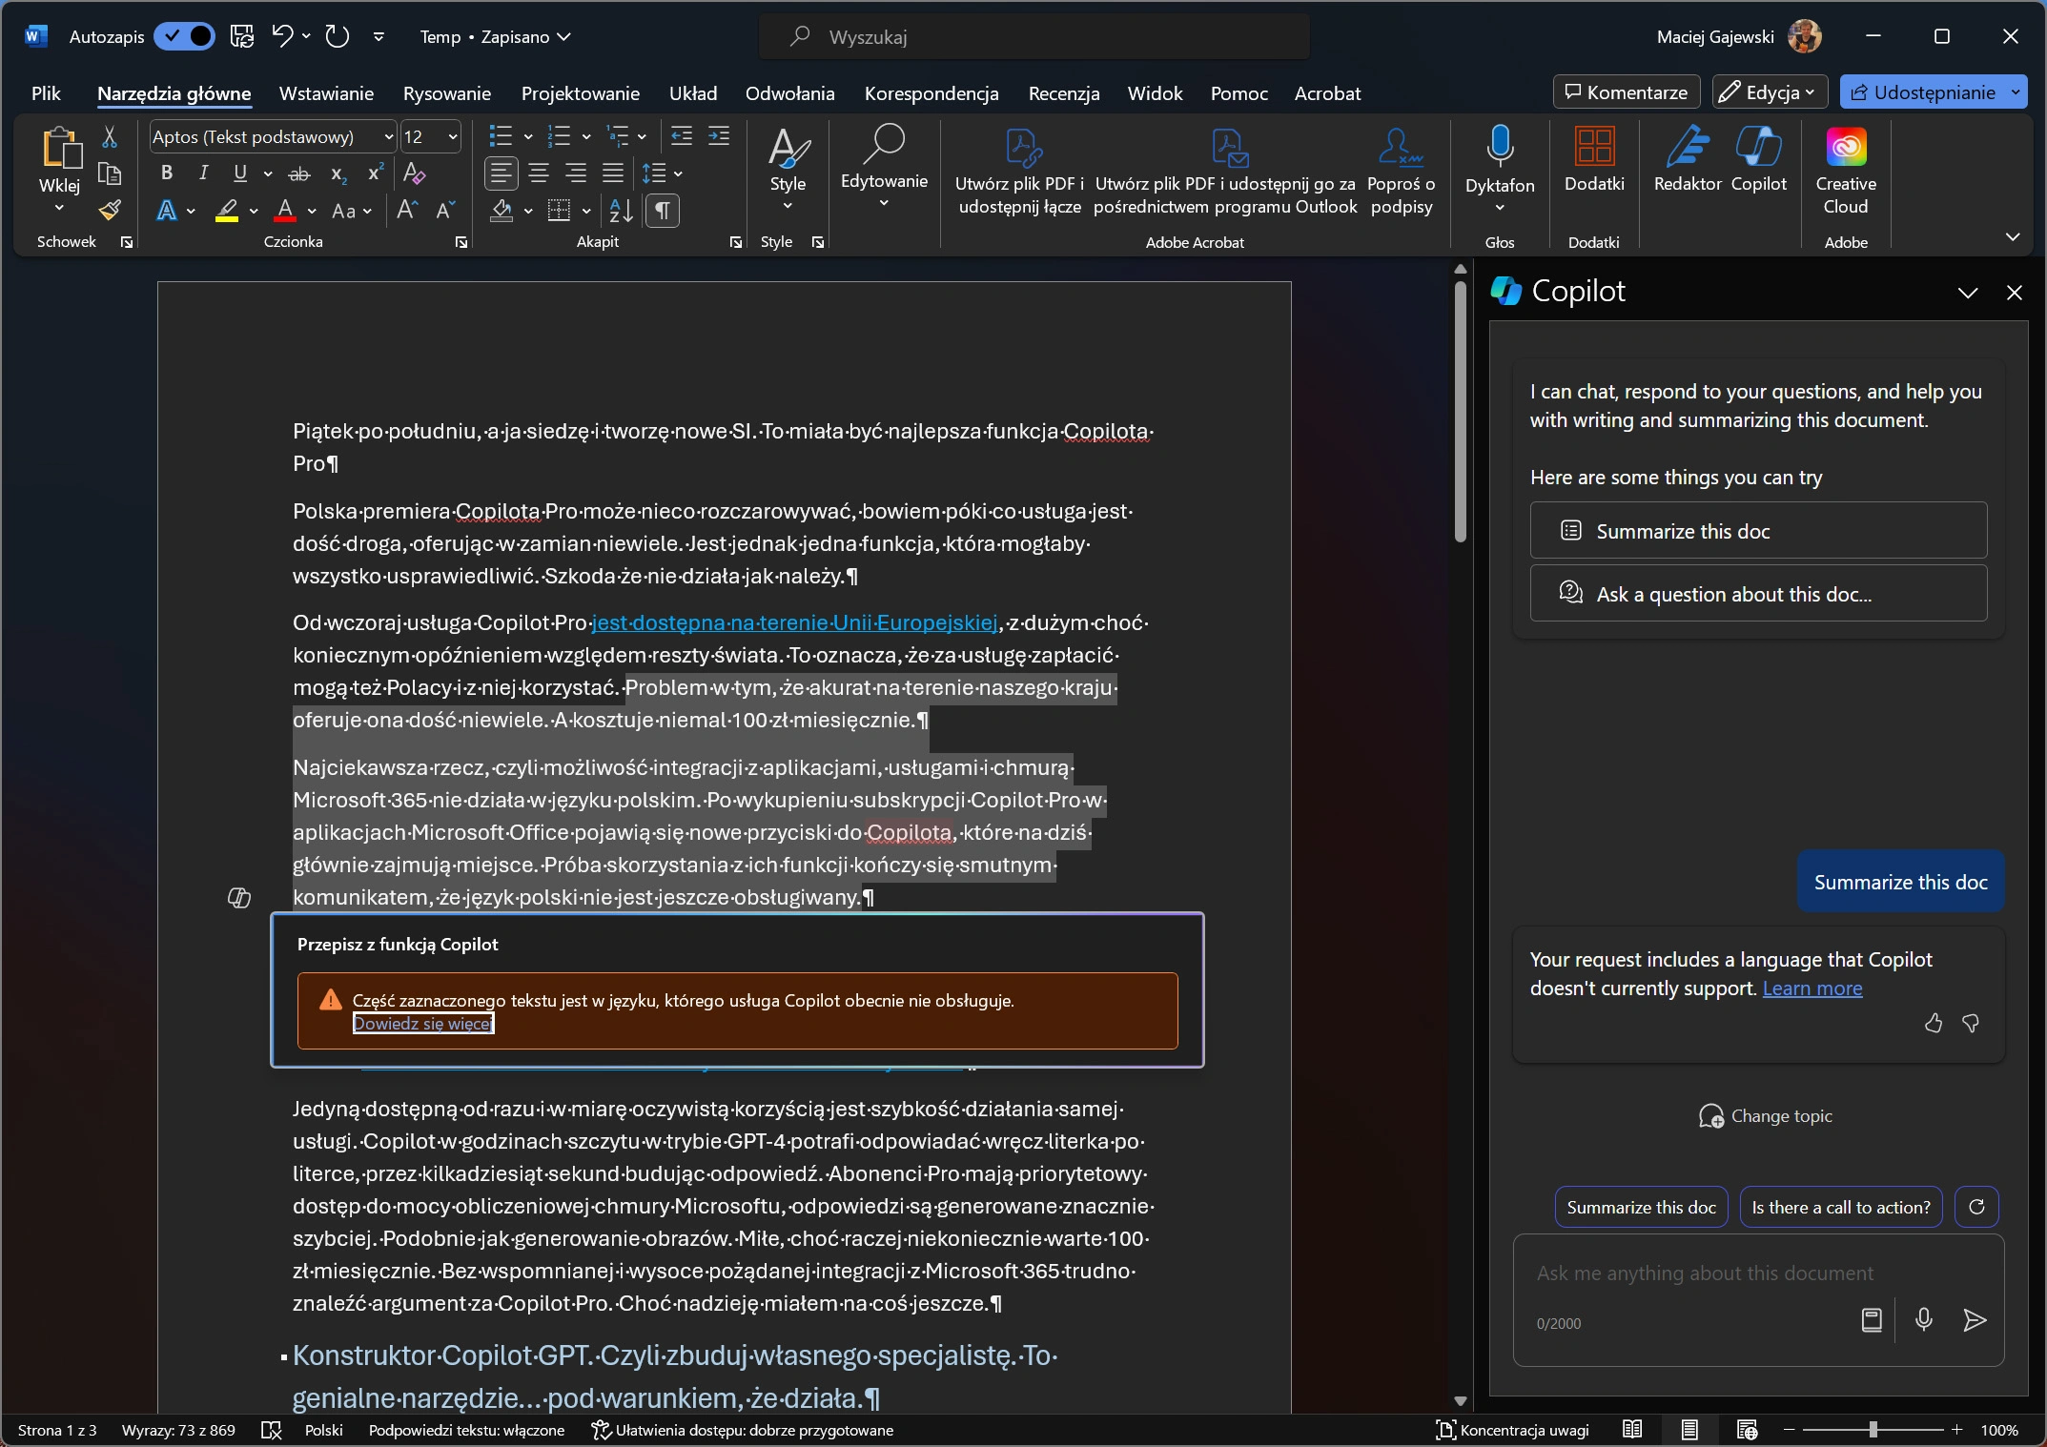Open the document title Zapisano dropdown
Screen dimensions: 2047x1447
564,37
